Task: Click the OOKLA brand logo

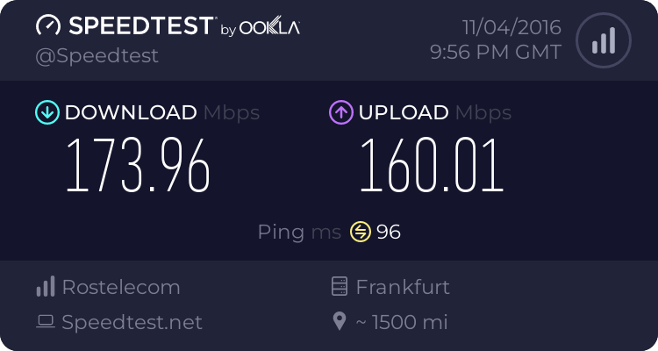Action: pyautogui.click(x=270, y=28)
